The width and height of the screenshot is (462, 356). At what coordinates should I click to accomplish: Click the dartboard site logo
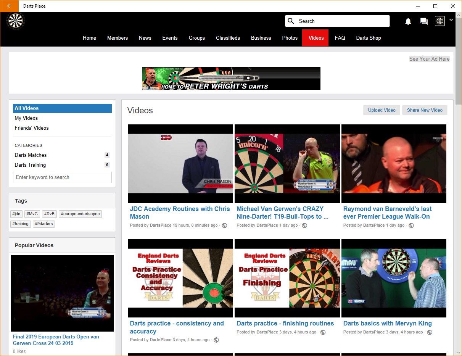[16, 21]
